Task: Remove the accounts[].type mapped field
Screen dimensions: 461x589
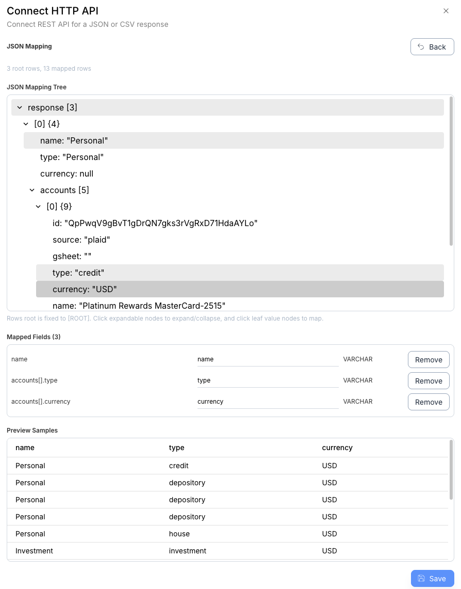Action: point(428,381)
